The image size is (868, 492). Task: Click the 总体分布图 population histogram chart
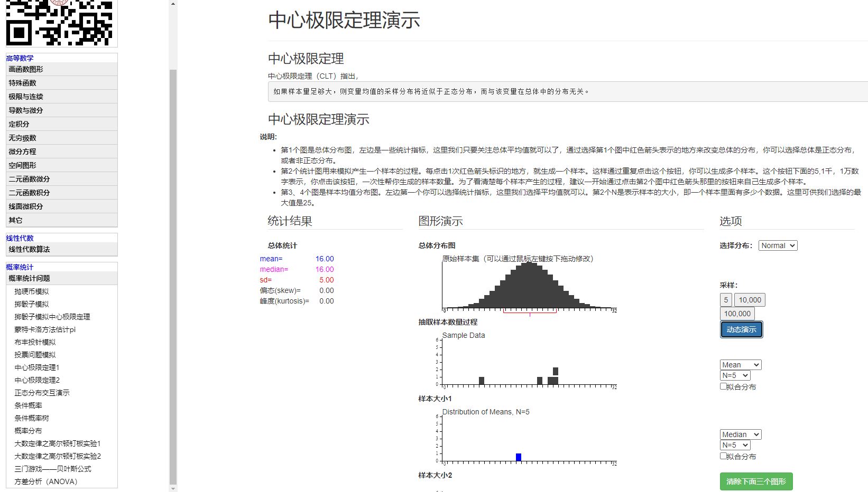[529, 285]
